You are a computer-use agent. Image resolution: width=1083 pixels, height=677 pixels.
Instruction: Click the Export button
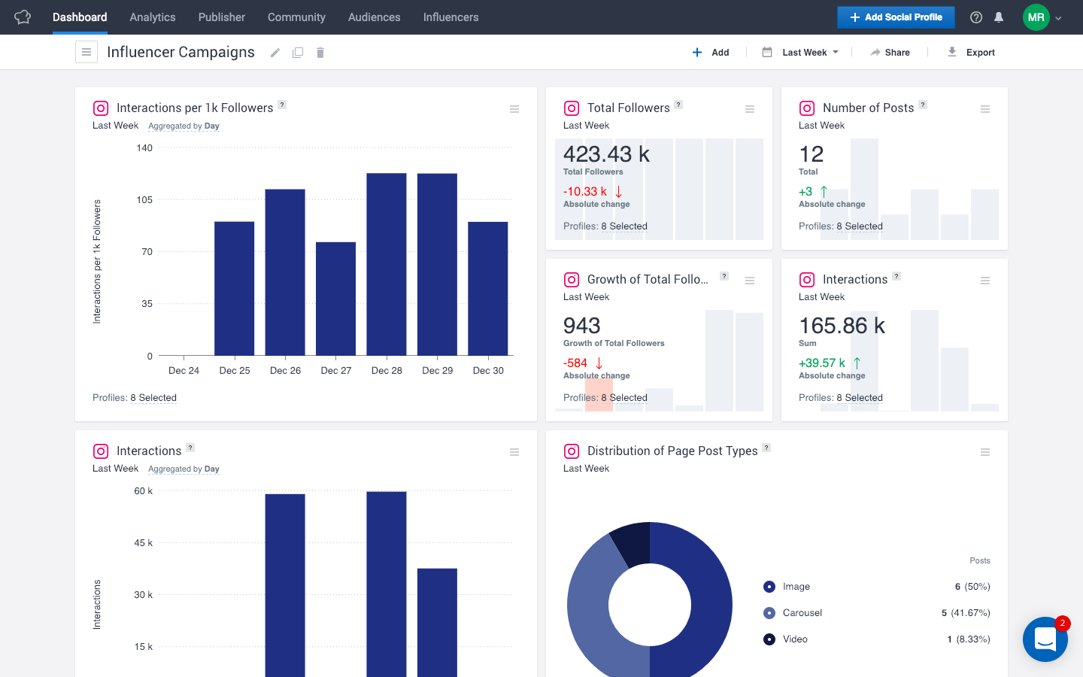[x=971, y=53]
